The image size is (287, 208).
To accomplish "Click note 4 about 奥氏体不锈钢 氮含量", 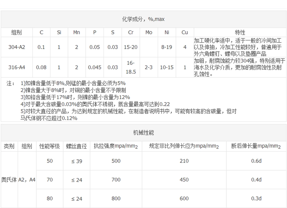I will click(95, 104).
